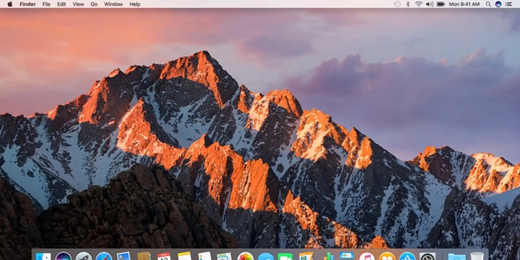Activate Siri from the menu bar
520x260 pixels.
coord(498,4)
